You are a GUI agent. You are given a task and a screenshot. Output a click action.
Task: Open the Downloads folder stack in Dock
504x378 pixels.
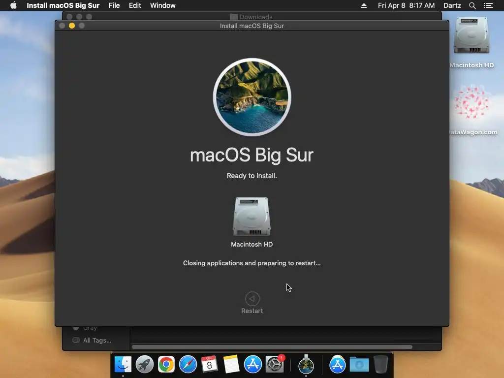tap(359, 364)
